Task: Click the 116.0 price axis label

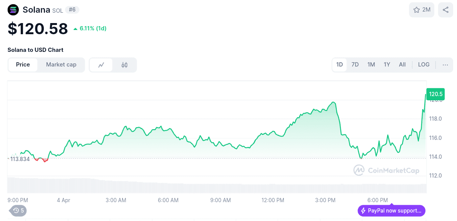Action: 435,138
